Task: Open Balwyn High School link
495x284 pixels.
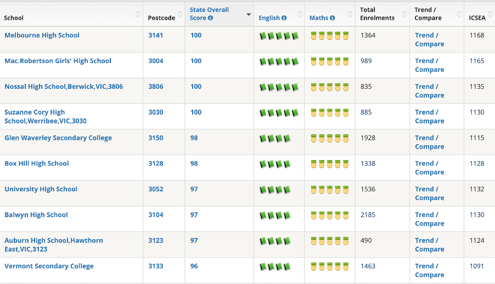Action: click(x=36, y=215)
